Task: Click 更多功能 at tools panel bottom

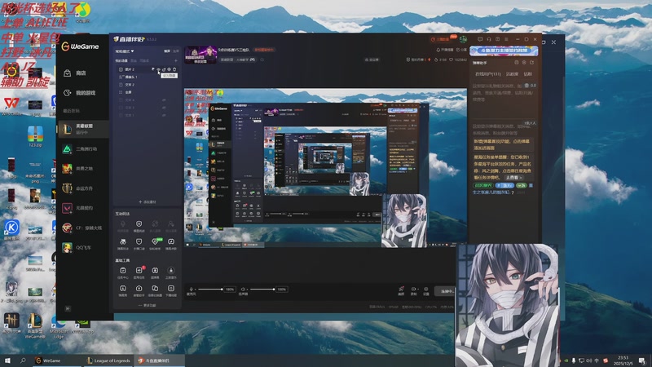Action: point(148,305)
